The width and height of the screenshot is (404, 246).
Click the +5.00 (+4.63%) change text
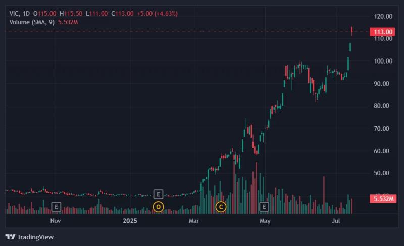158,14
